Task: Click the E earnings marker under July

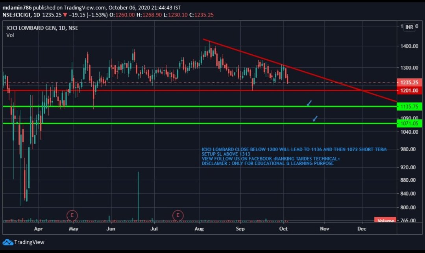Action: point(178,215)
